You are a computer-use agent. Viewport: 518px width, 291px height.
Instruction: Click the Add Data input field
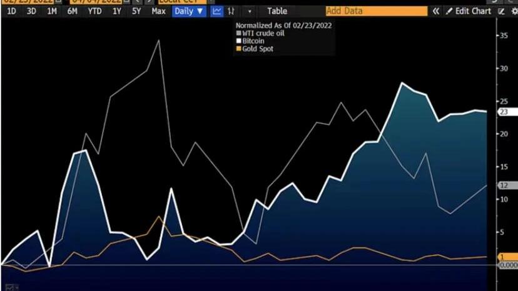(376, 11)
